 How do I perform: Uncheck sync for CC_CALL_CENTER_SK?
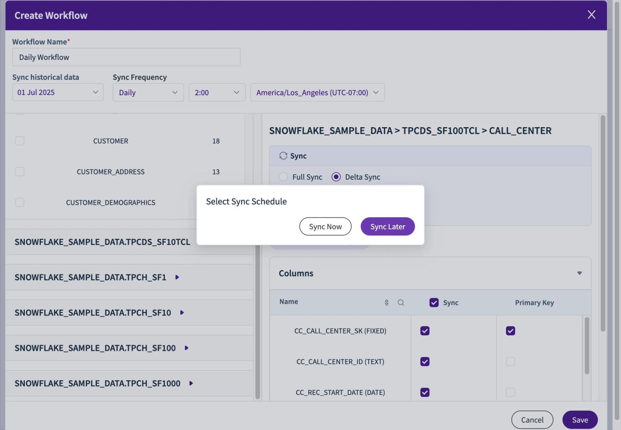425,331
